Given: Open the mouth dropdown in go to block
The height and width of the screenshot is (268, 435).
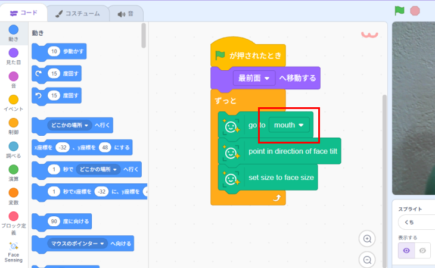Looking at the screenshot, I should (289, 125).
